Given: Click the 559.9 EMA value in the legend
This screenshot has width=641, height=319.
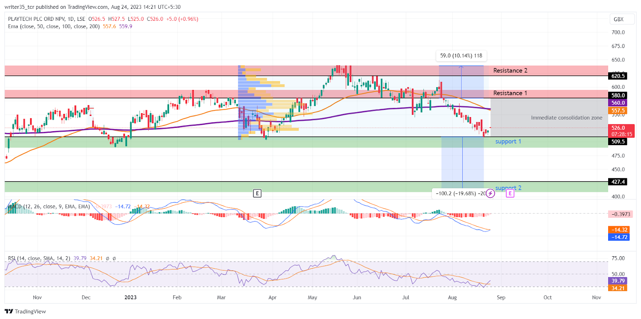Looking at the screenshot, I should pyautogui.click(x=125, y=26).
